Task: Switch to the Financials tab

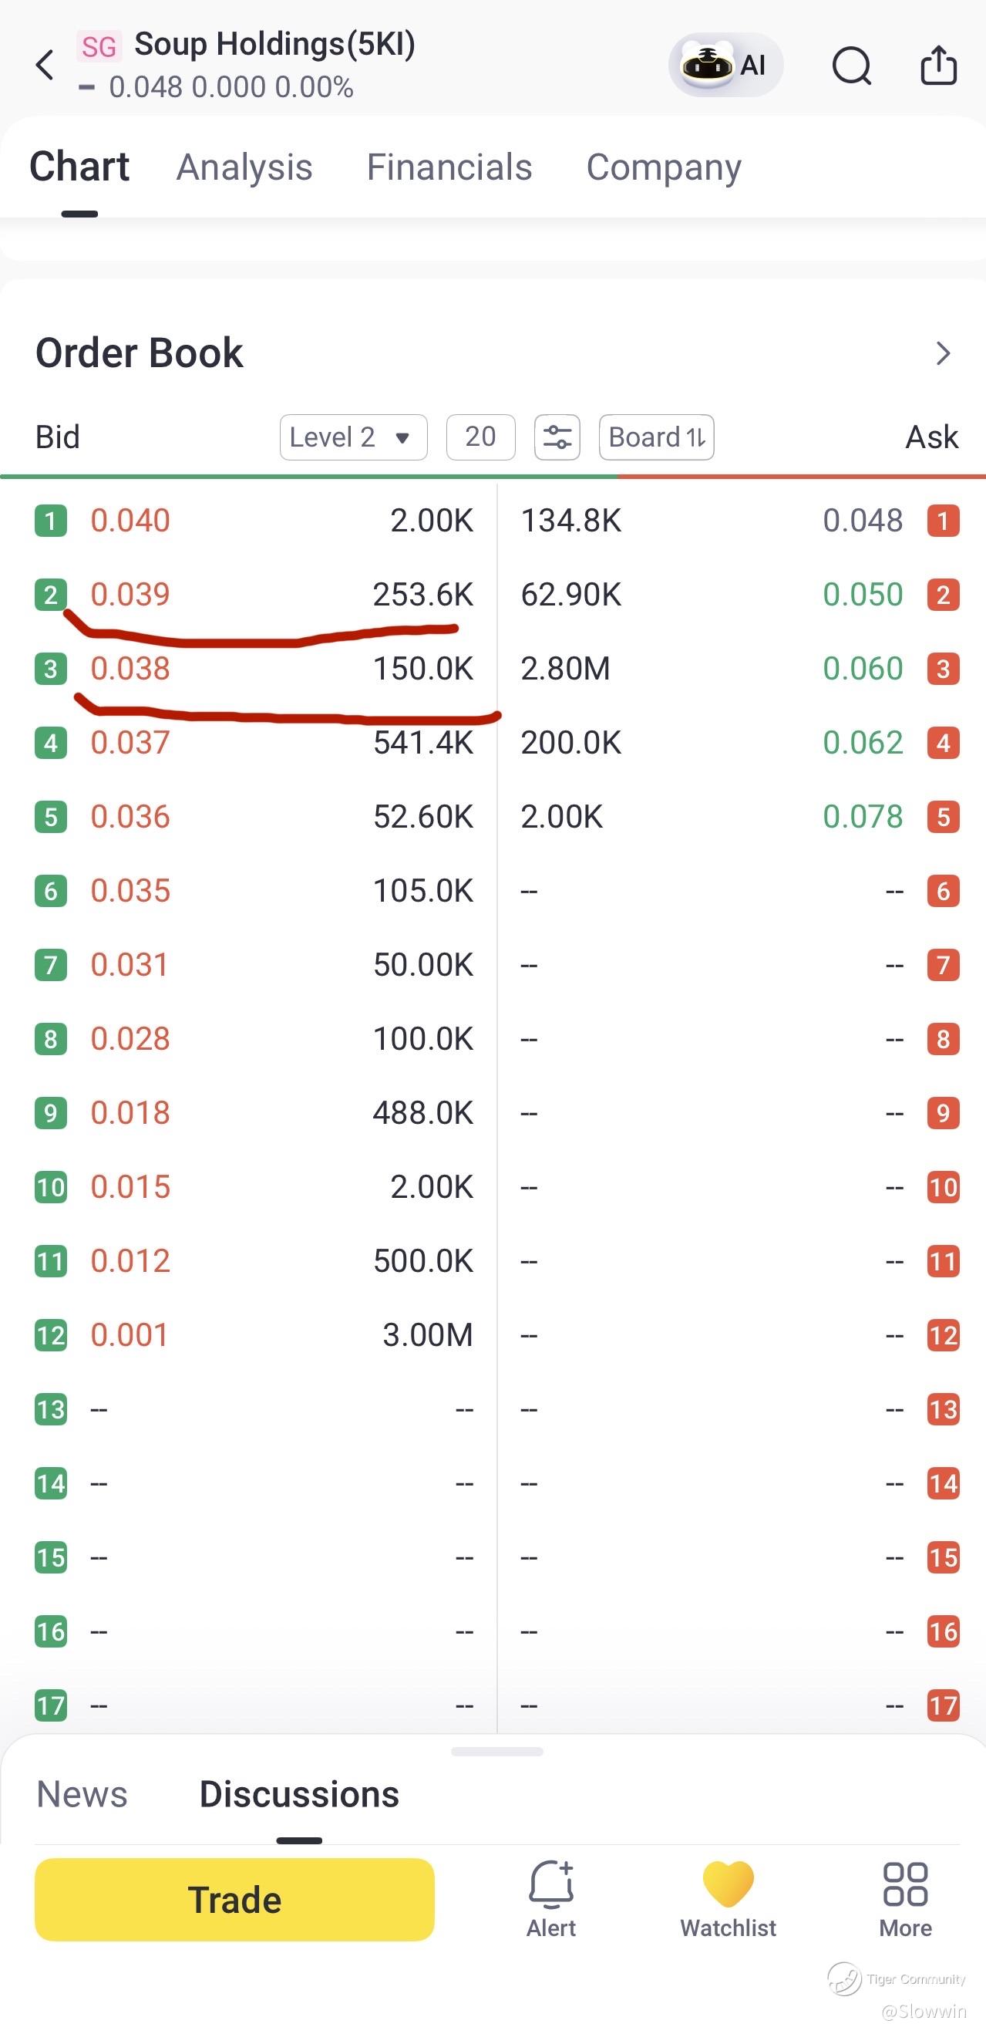Action: 449,167
